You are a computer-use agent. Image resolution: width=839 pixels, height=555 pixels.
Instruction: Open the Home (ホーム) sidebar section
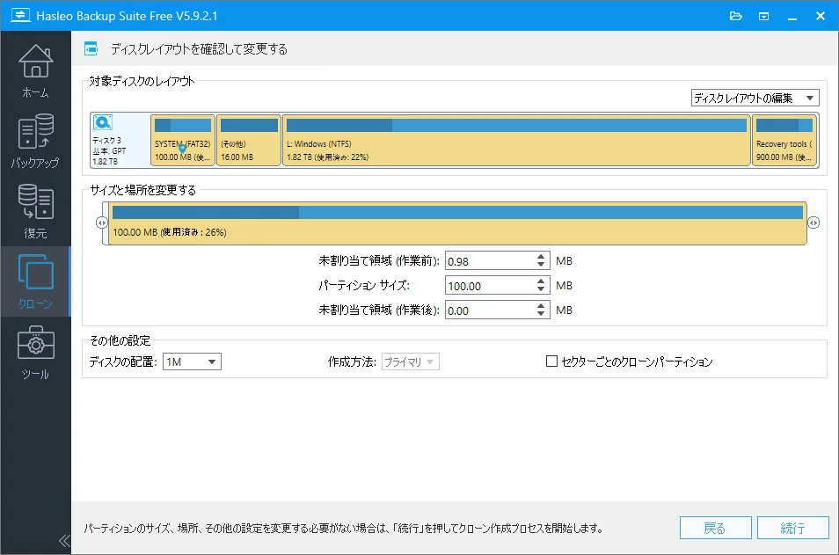35,70
